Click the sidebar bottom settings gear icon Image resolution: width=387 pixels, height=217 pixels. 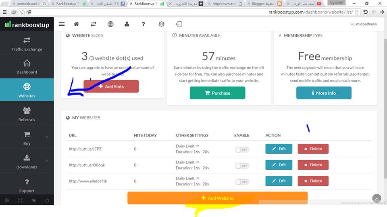[x=7, y=200]
